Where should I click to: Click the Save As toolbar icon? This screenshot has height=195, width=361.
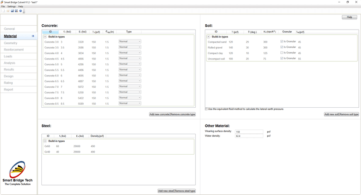[x=17, y=11]
